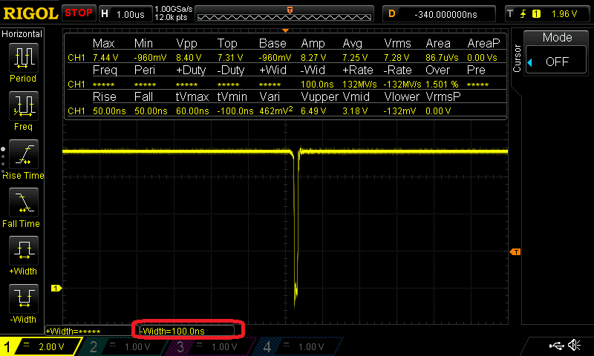Toggle the speaker sound icon
Image resolution: width=594 pixels, height=356 pixels.
point(574,346)
